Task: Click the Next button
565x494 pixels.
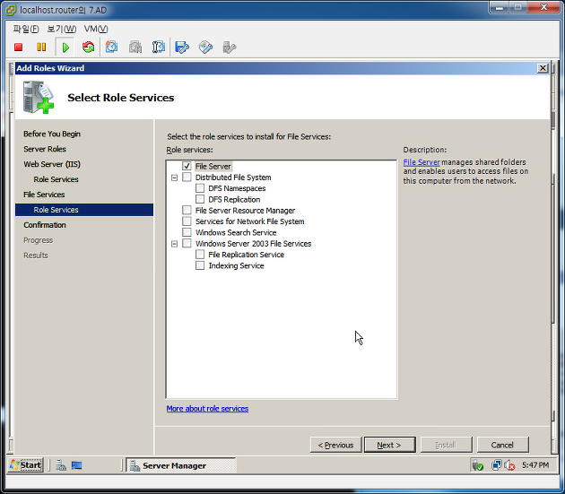Action: [x=389, y=445]
